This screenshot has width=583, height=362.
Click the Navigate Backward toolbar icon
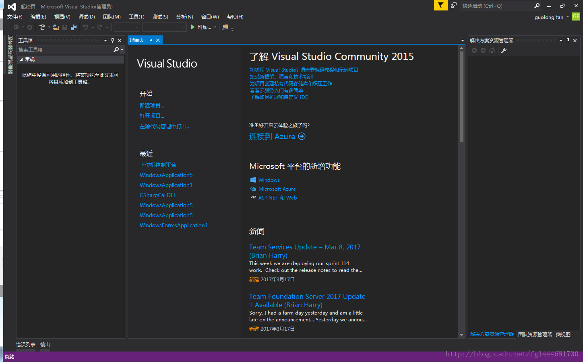click(x=16, y=27)
